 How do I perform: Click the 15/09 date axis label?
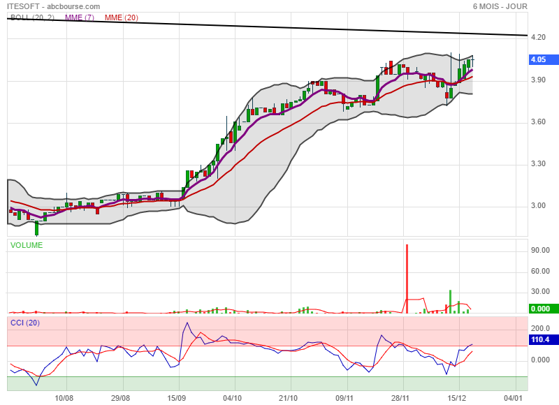point(177,398)
